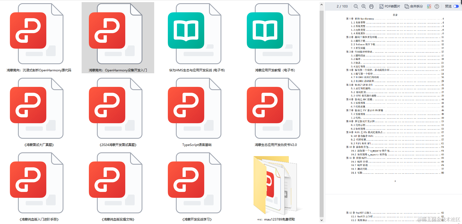Viewport: 462px width, 224px height.
Task: Click TOC entry 第4章 编写第一个程序
Action: click(x=395, y=70)
